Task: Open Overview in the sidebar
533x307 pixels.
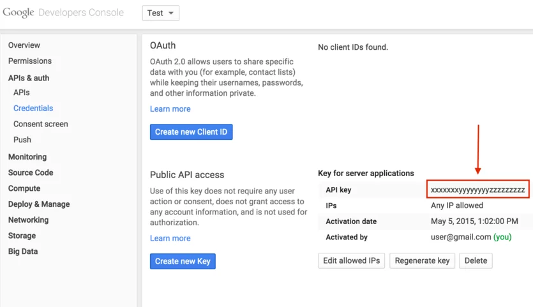Action: coord(24,45)
